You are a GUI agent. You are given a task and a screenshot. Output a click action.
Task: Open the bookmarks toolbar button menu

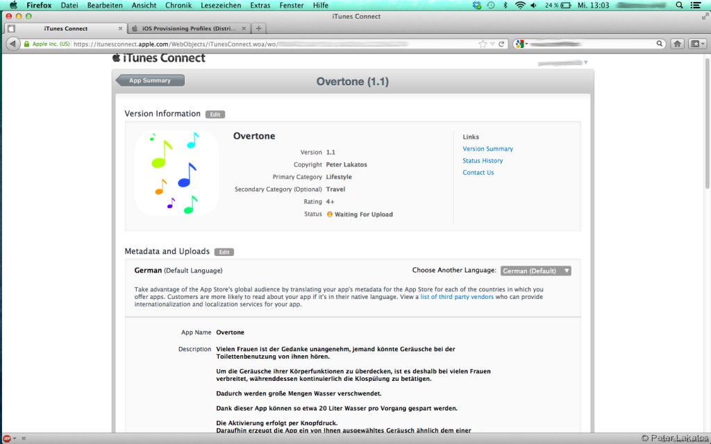697,44
